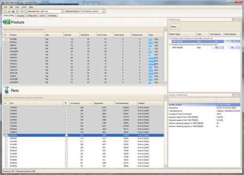This screenshot has height=175, width=244.
Task: Sort by the Fixed Capacity column header
Action: coord(232,34)
